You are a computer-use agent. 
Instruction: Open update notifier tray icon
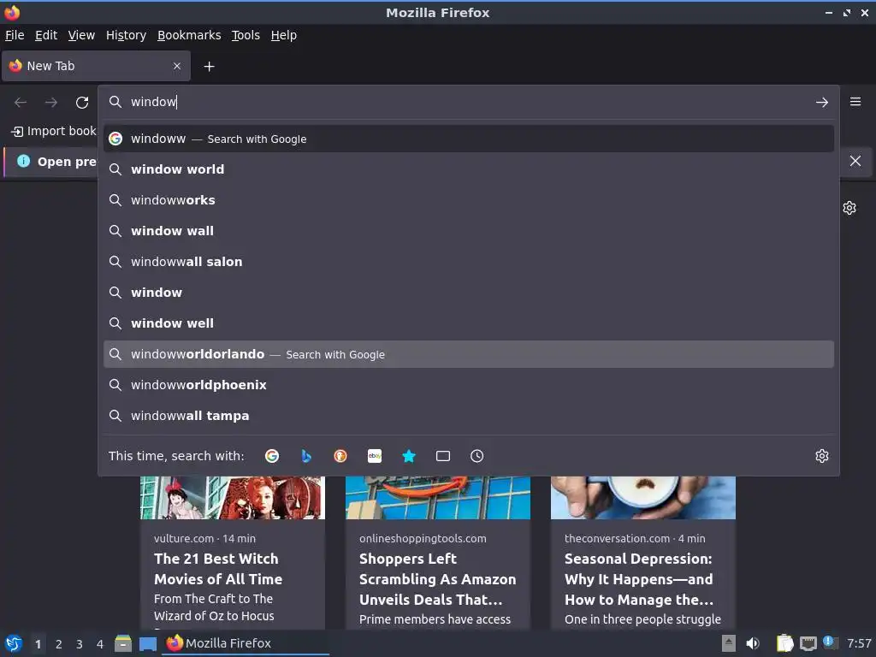coord(830,642)
